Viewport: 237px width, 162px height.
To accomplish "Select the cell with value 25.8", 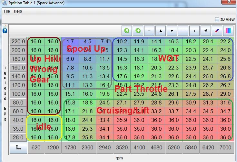I will coord(87,137).
